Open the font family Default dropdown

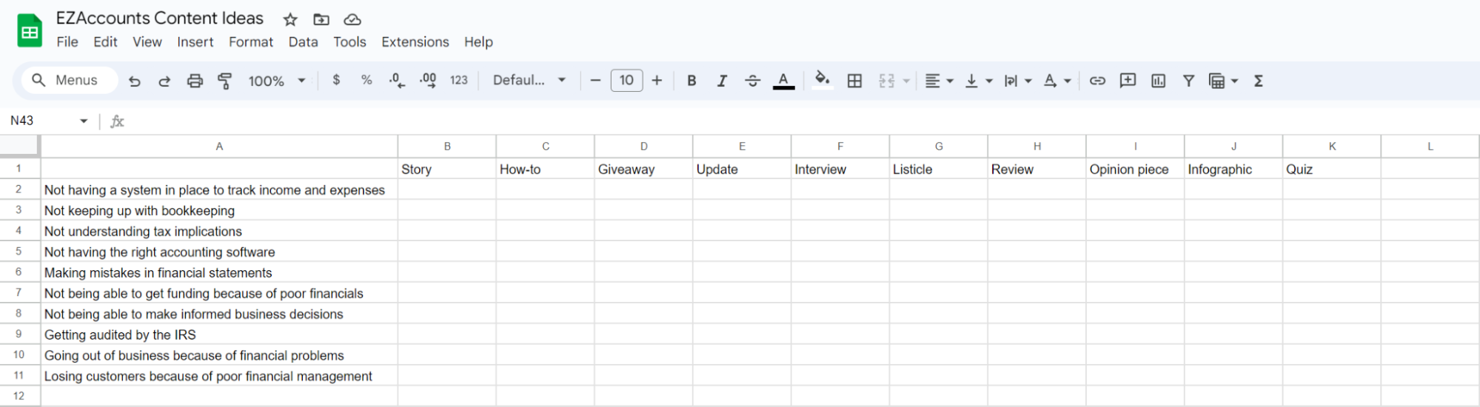[529, 80]
